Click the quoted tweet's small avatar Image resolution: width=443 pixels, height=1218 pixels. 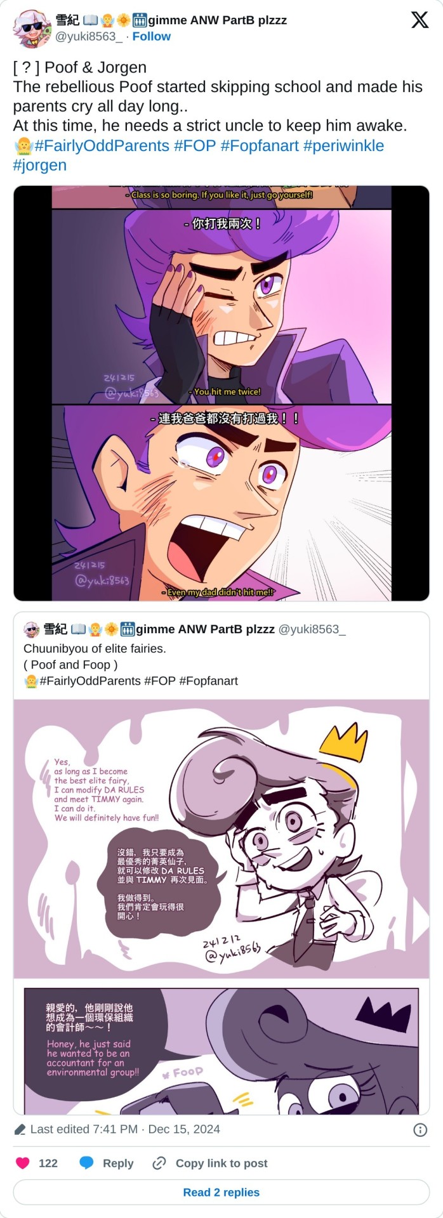32,629
